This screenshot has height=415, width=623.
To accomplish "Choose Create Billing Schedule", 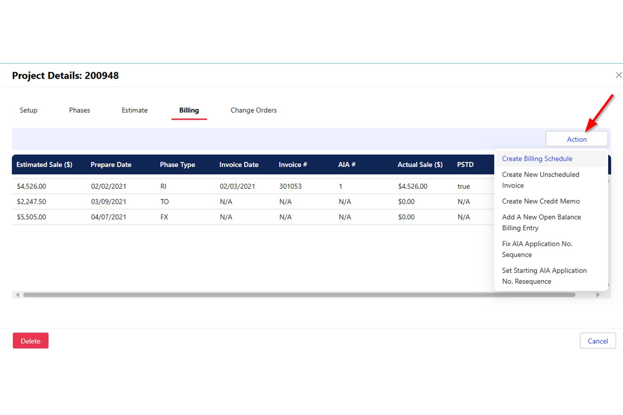I will [551, 159].
